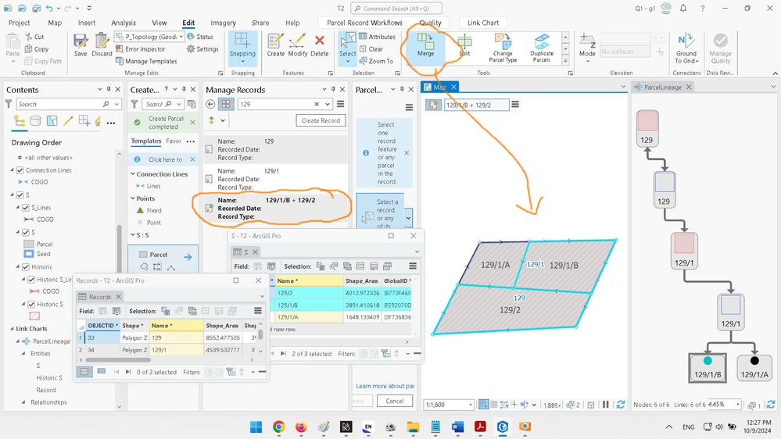This screenshot has height=439, width=781.
Task: Select the 129/1/B node in ParcelLineage
Action: [708, 368]
